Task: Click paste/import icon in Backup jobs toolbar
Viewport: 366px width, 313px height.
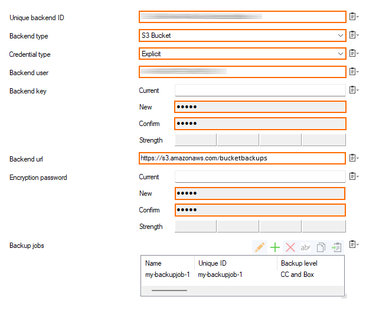Action: (x=336, y=247)
